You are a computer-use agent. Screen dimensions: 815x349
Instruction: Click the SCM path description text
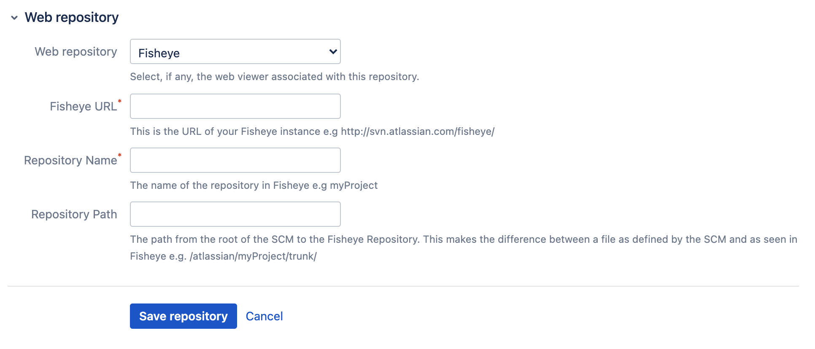point(380,239)
